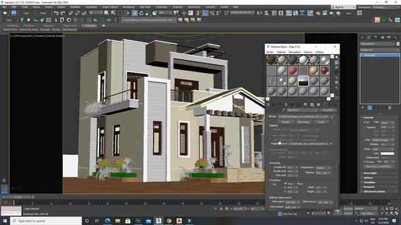Click Backlight icon in Material Editor side bar
This screenshot has width=401, height=225.
(x=337, y=62)
